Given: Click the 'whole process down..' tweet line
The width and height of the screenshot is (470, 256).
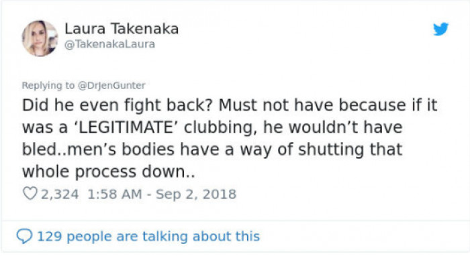Looking at the screenshot, I should click(109, 172).
